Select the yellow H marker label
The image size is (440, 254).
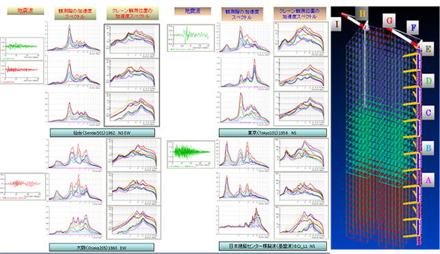[x=362, y=14]
